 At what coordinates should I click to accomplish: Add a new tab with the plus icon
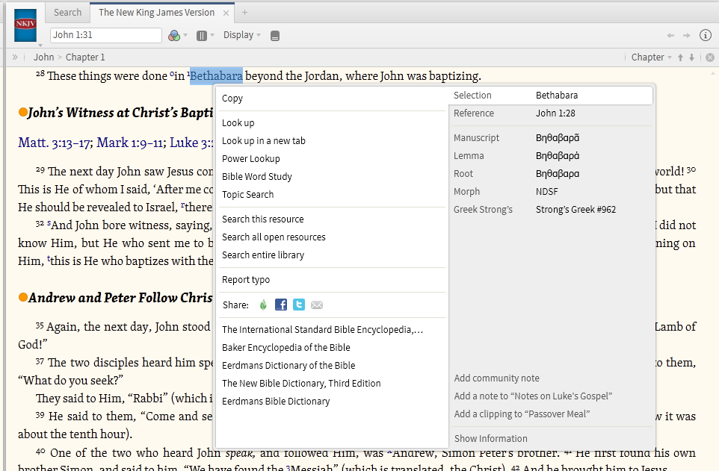(244, 13)
